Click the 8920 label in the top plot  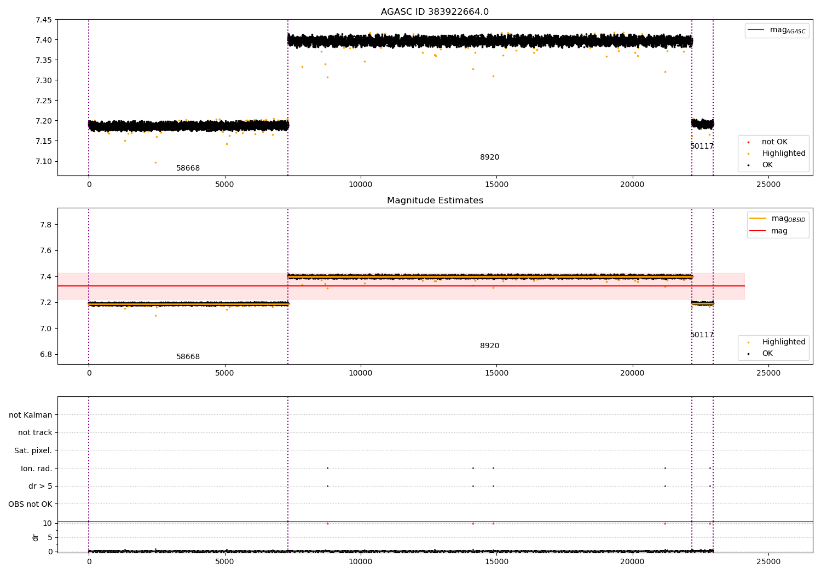pos(489,157)
